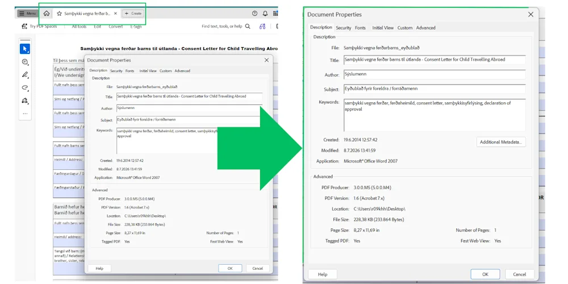
Task: Select the highlighter pen tool
Action: [x=25, y=75]
